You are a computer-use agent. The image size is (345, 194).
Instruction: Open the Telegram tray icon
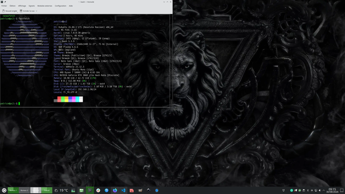[x=296, y=190]
